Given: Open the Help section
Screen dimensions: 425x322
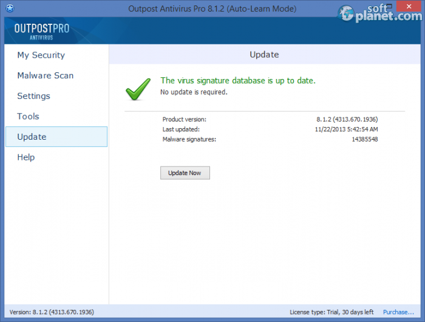Looking at the screenshot, I should [x=26, y=157].
